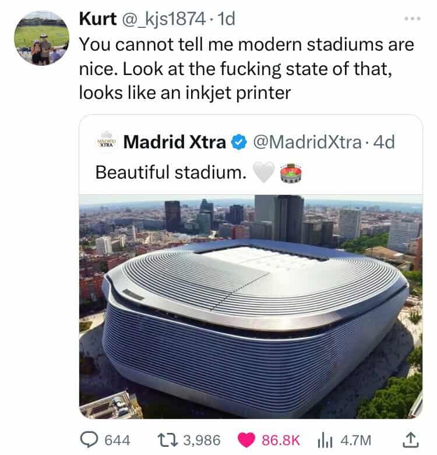This screenshot has height=455, width=437.
Task: Click the Madrid Xtra avatar logo
Action: pyautogui.click(x=107, y=142)
